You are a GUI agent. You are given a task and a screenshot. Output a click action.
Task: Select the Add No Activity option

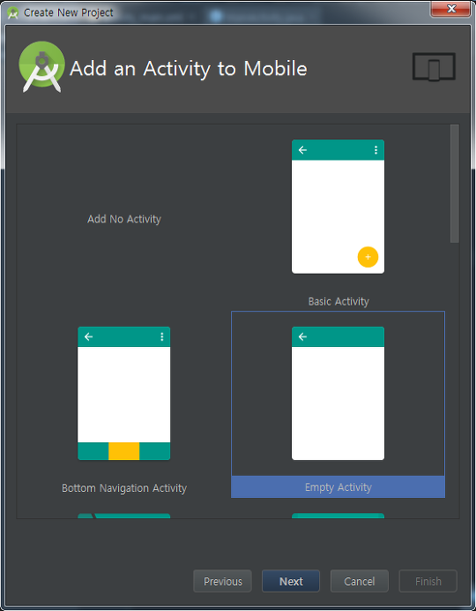[x=124, y=219]
